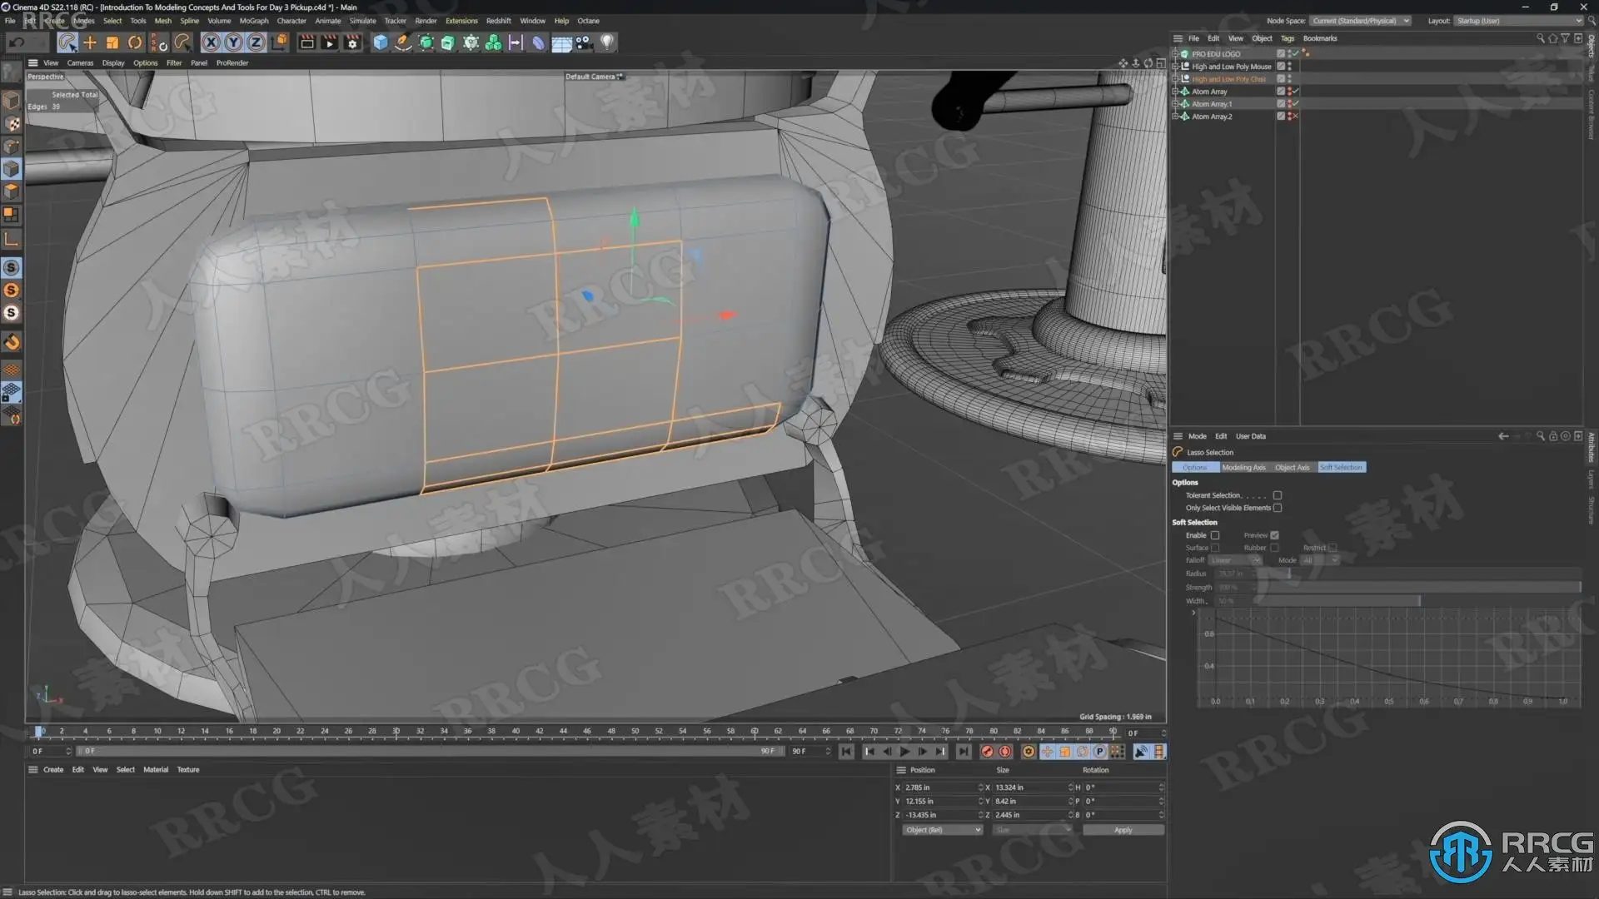Enable Tolerant Selection checkbox
Viewport: 1599px width, 899px height.
point(1277,495)
